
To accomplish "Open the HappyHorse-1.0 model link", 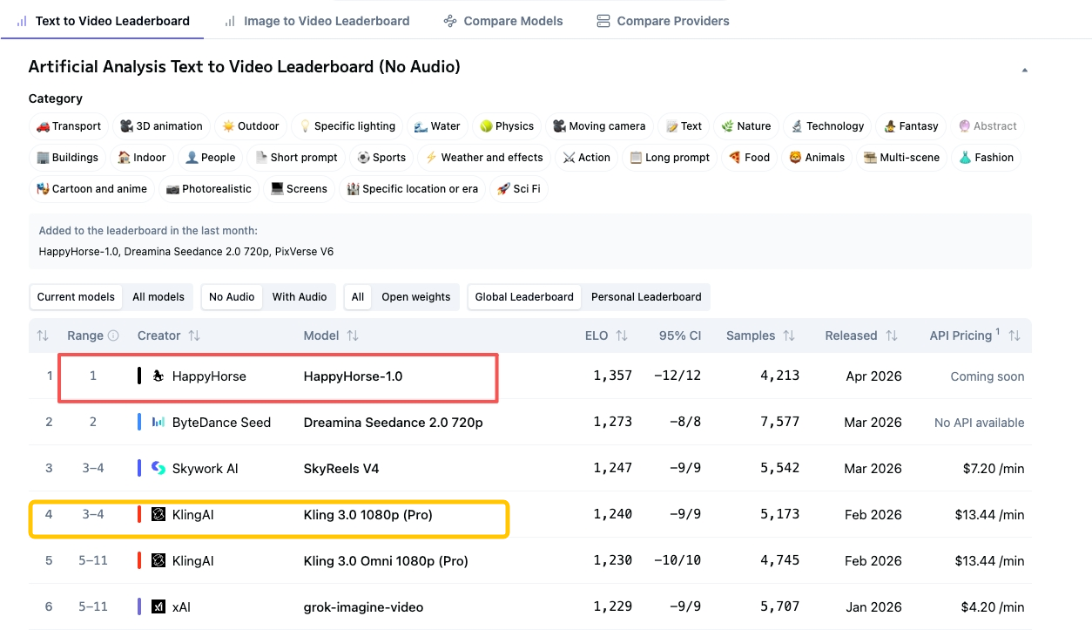I will pyautogui.click(x=353, y=376).
